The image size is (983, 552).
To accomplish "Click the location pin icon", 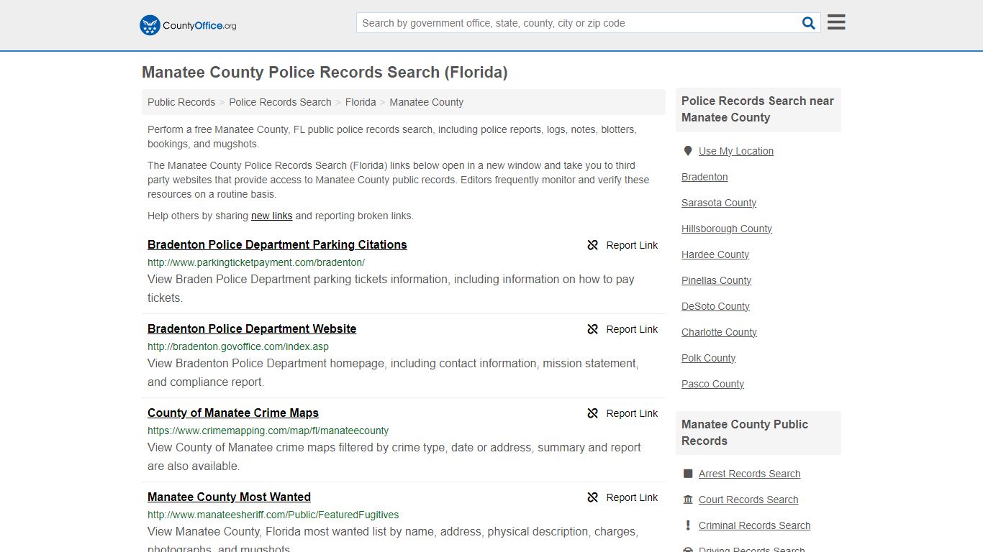I will (x=688, y=151).
